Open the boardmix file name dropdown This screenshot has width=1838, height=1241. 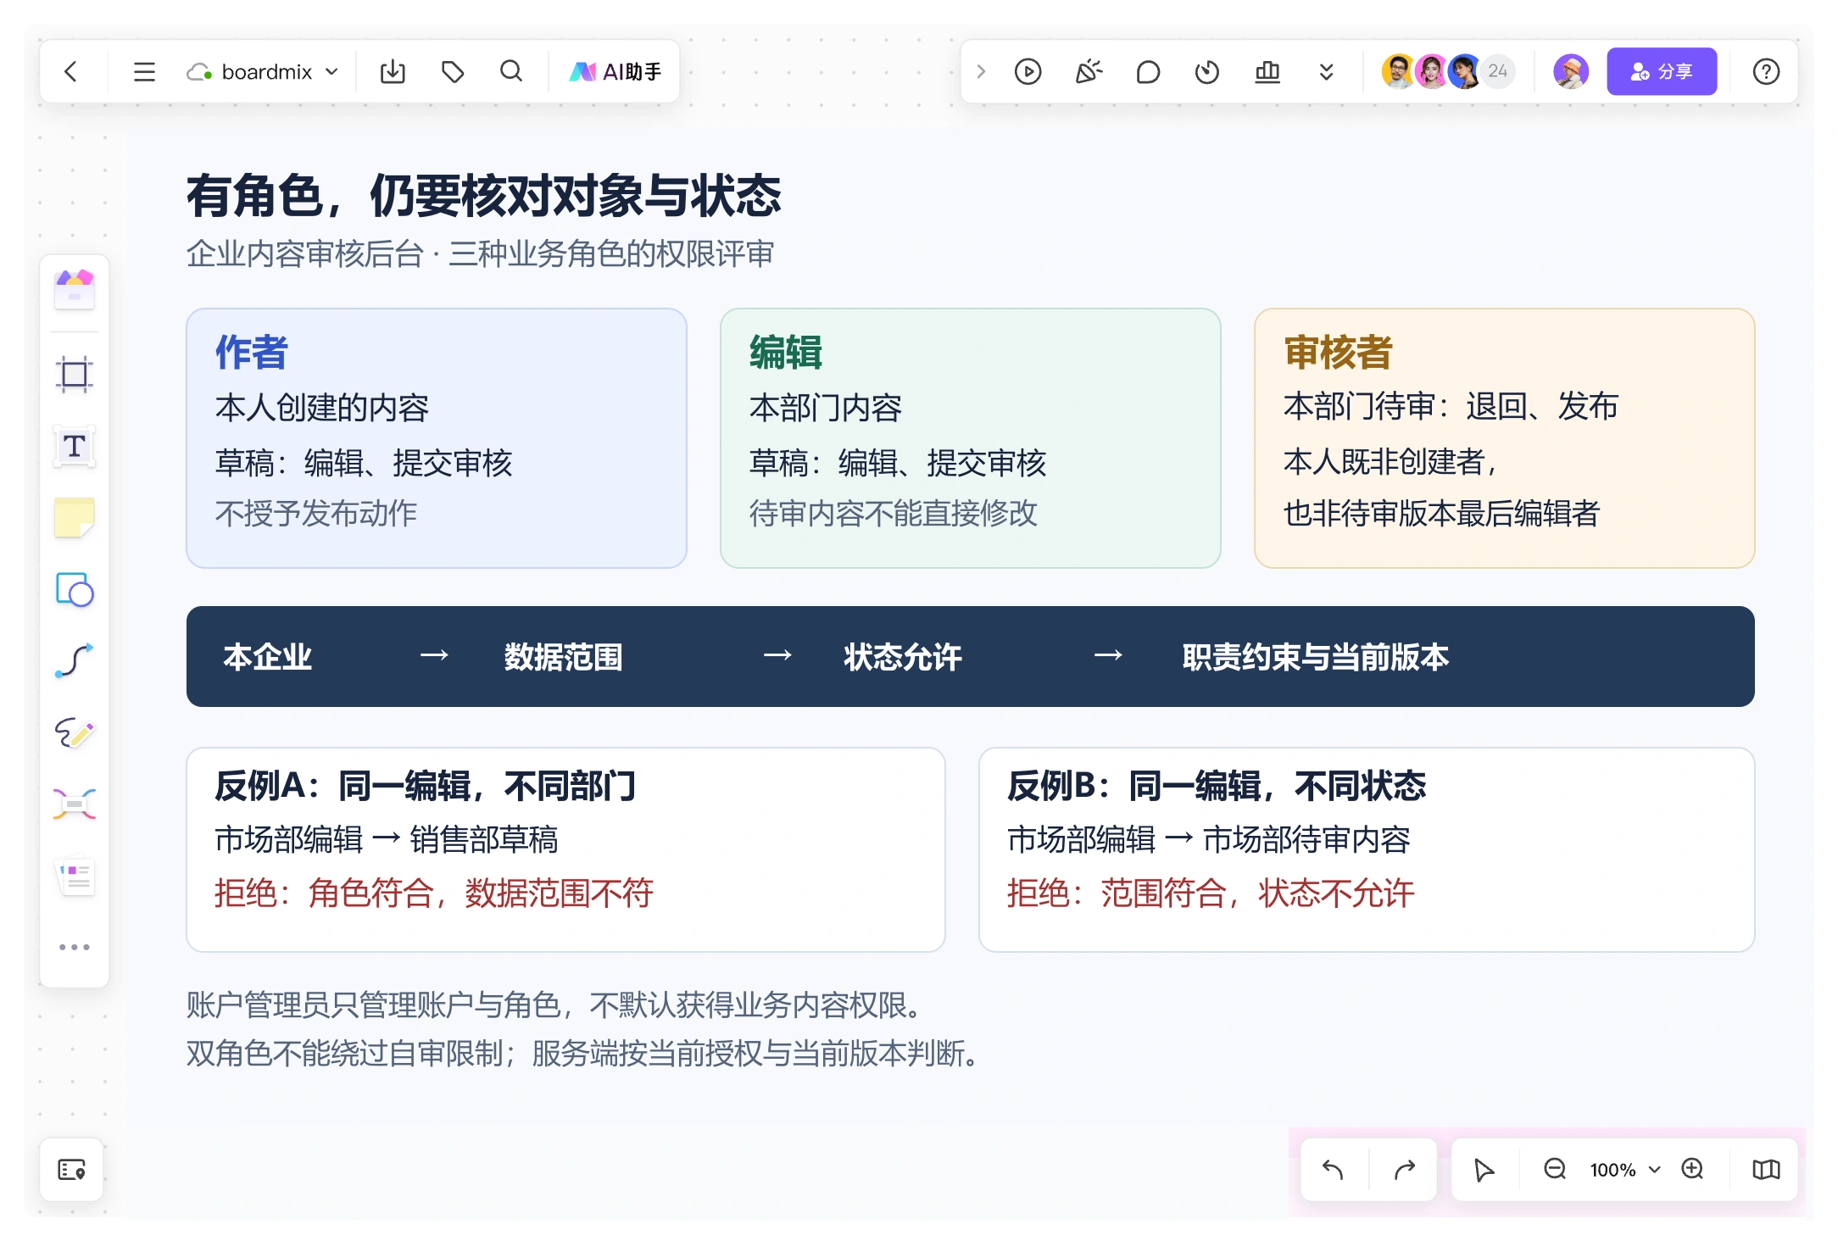[x=263, y=72]
